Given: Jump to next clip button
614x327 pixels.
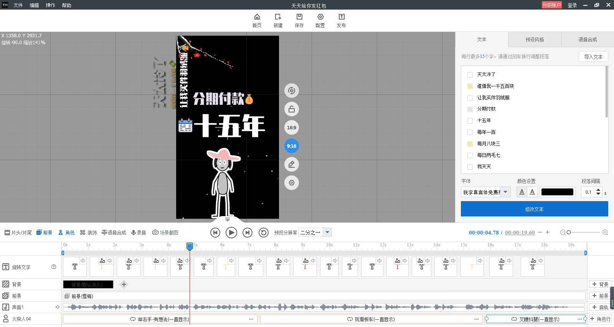Looking at the screenshot, I should coord(248,233).
